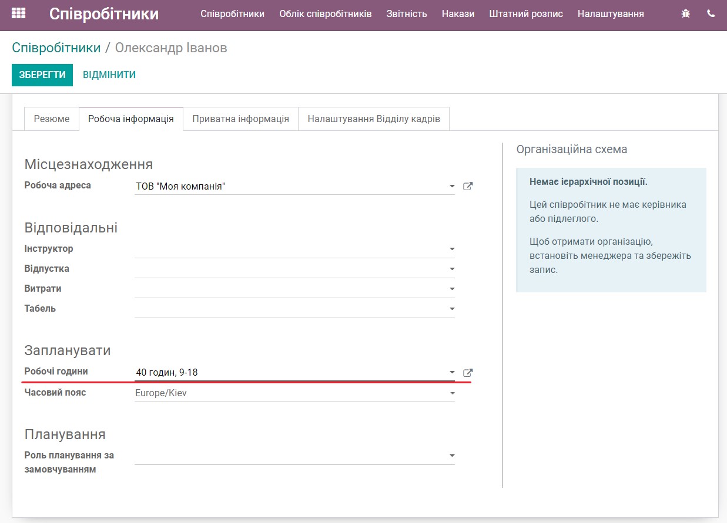The height and width of the screenshot is (523, 727).
Task: Open work address record via external link icon
Action: pyautogui.click(x=467, y=185)
